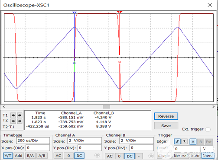Click the Reverse button

point(166,116)
